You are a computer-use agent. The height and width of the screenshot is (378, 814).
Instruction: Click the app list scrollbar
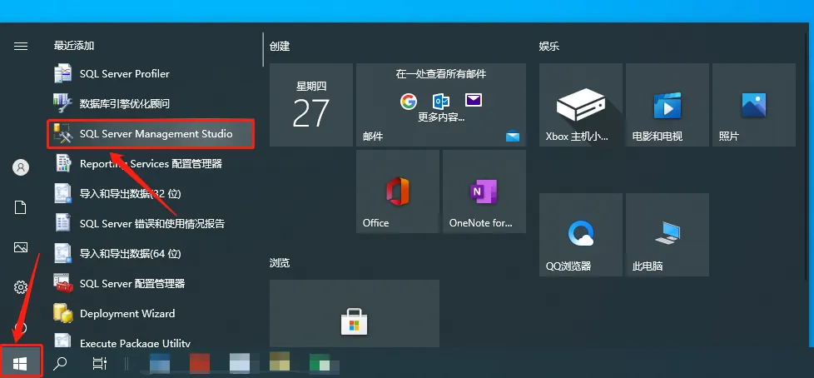click(263, 50)
